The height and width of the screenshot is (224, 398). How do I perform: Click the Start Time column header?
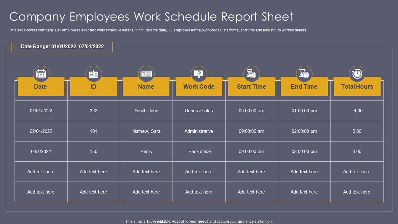coord(251,86)
